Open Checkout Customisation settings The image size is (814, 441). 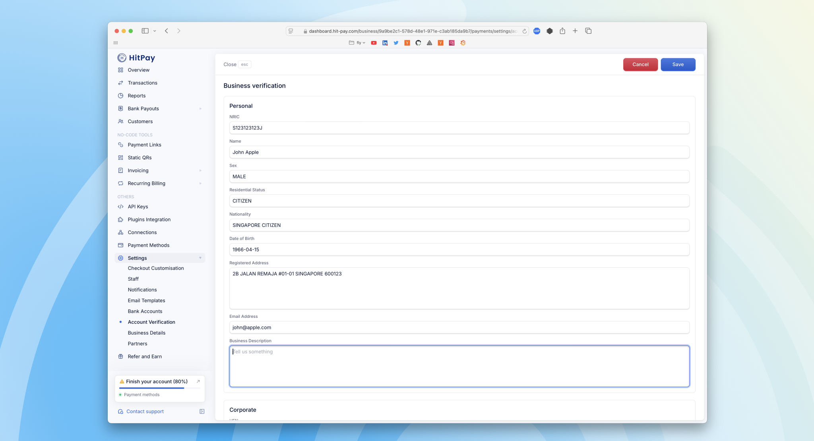pos(156,268)
